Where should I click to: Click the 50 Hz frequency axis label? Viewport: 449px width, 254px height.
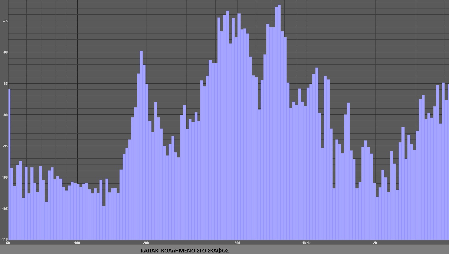coord(8,243)
